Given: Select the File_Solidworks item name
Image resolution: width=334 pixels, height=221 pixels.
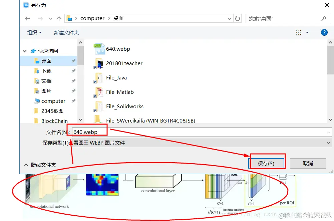Looking at the screenshot, I should coord(124,106).
